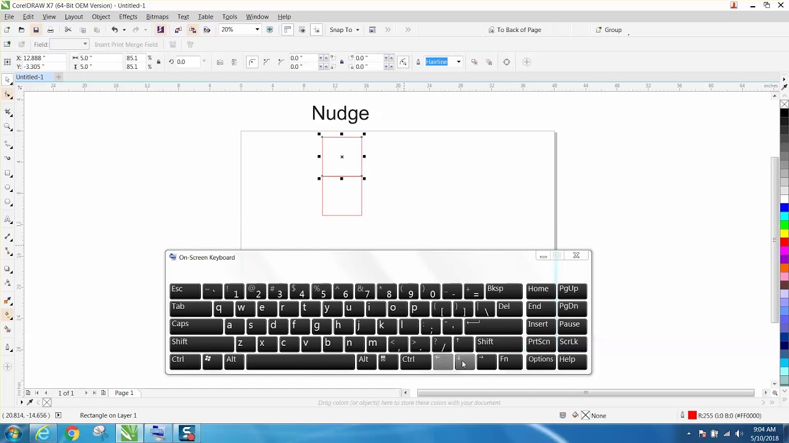The image size is (789, 443).
Task: Click the New document icon
Action: point(7,30)
